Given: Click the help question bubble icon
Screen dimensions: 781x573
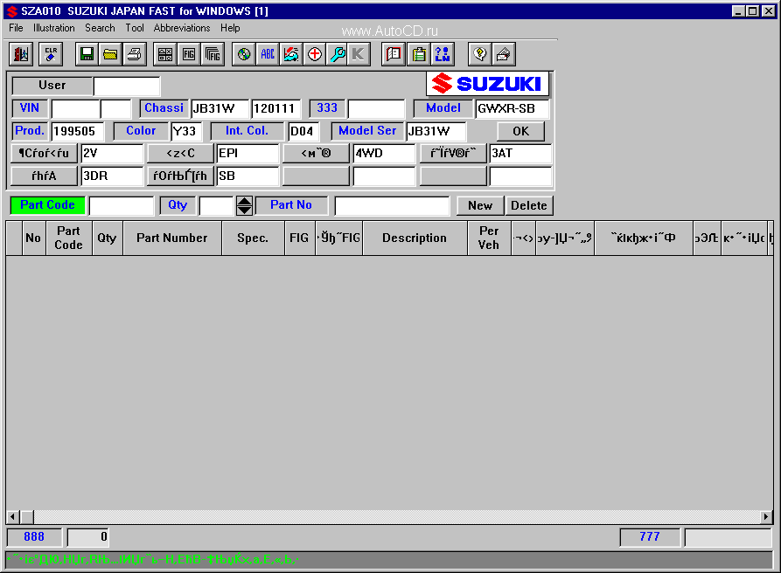Looking at the screenshot, I should (x=480, y=54).
